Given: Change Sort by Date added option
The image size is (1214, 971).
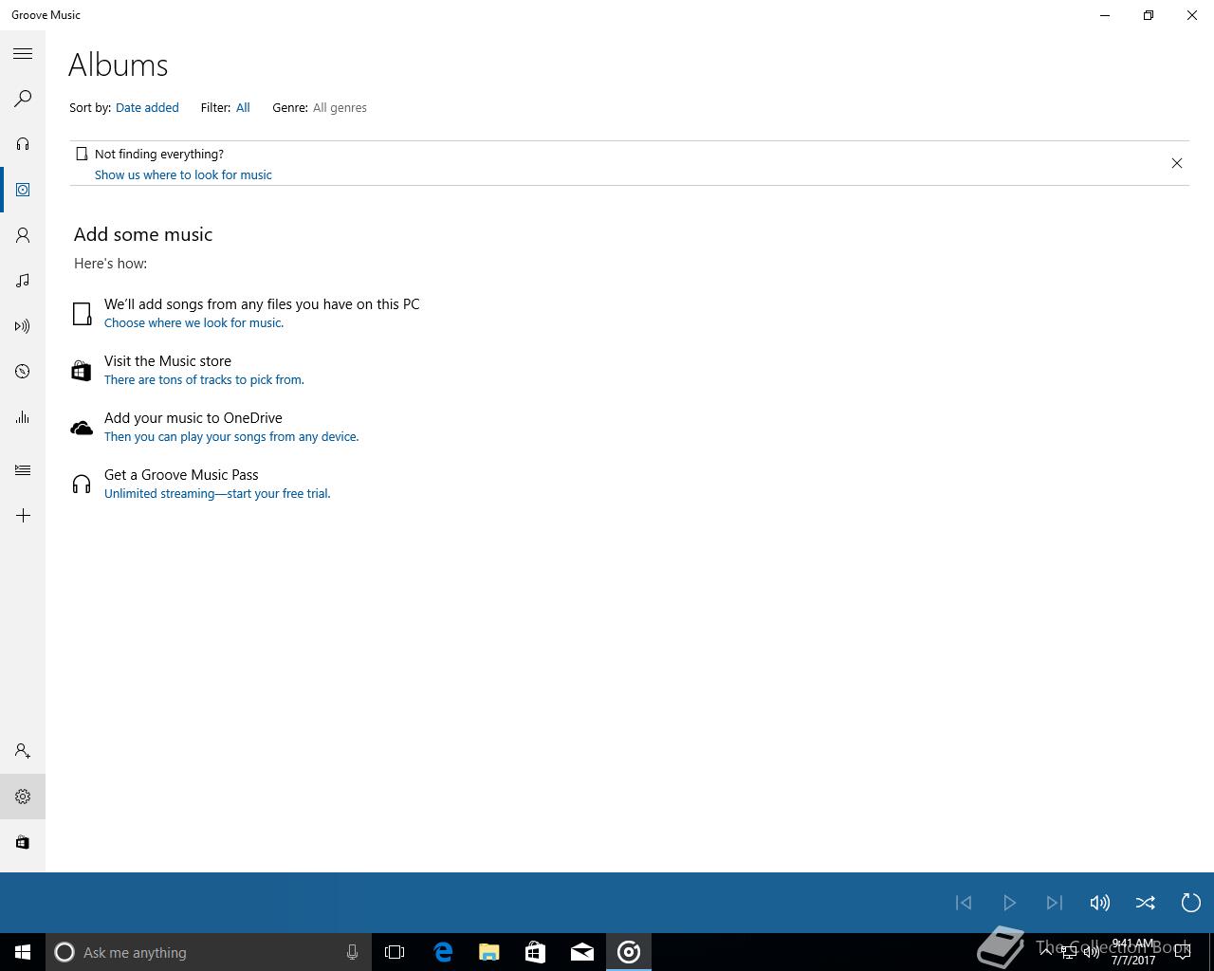Looking at the screenshot, I should 147,108.
